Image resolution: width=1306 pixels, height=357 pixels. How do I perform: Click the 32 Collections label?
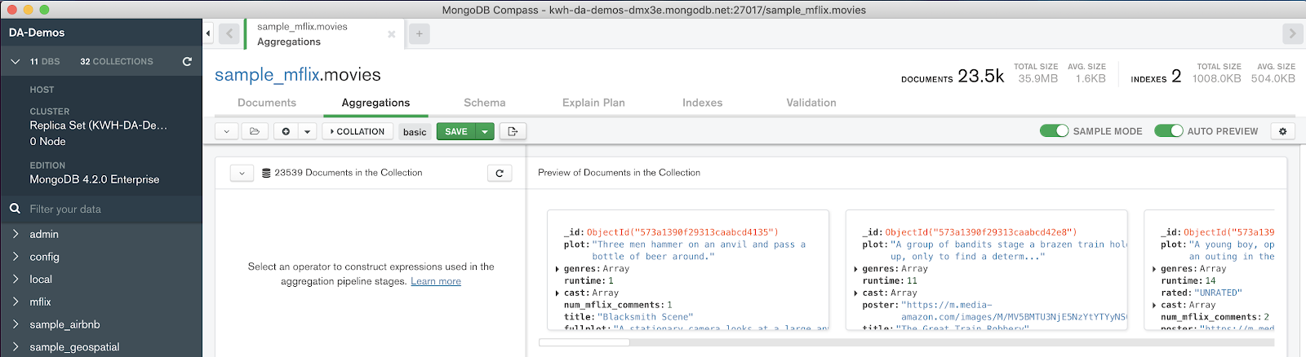pyautogui.click(x=117, y=61)
